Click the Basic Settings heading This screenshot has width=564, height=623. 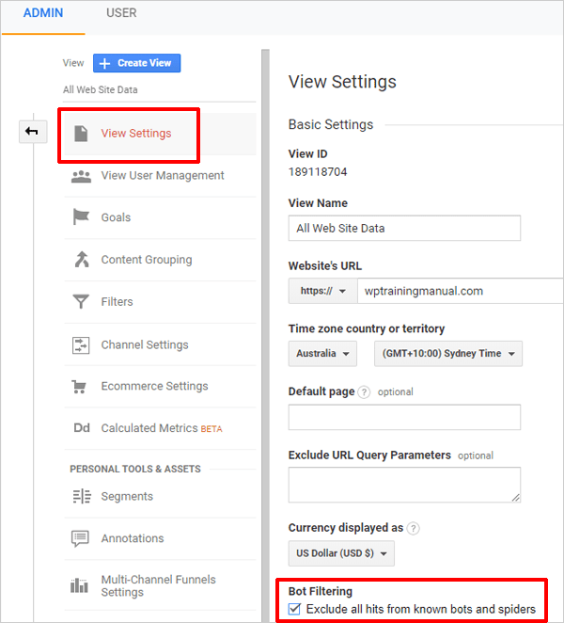(331, 125)
